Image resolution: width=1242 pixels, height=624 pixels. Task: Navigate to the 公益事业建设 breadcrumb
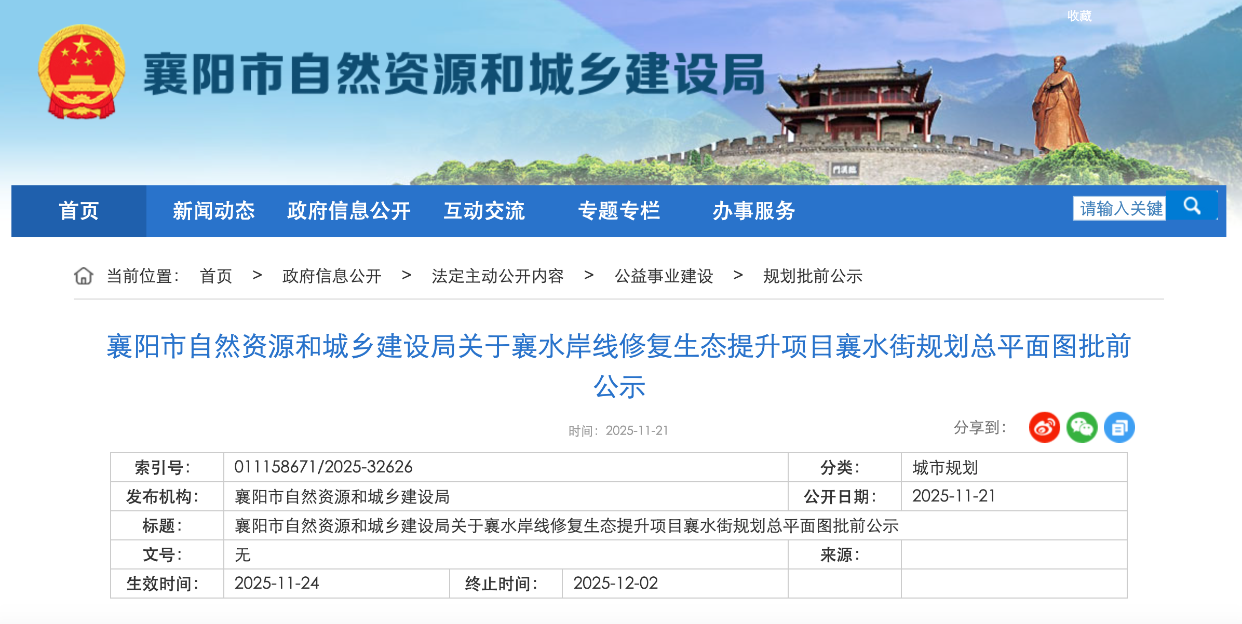point(664,276)
